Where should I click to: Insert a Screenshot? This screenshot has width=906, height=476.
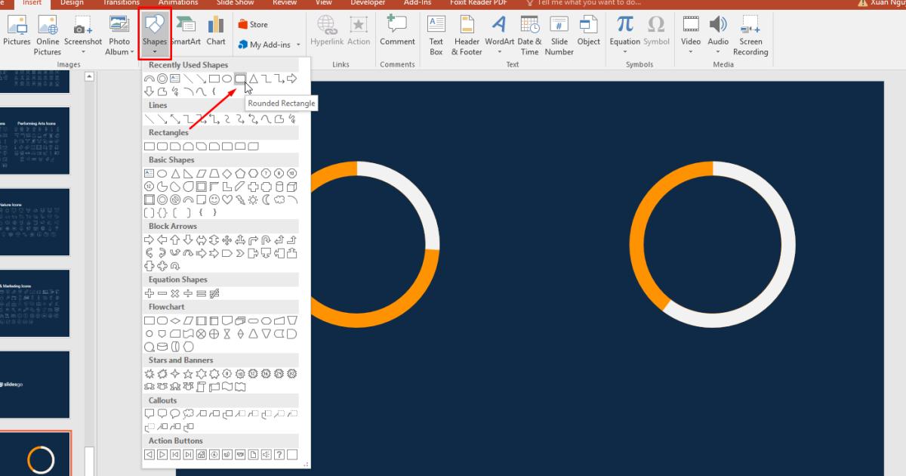[83, 30]
